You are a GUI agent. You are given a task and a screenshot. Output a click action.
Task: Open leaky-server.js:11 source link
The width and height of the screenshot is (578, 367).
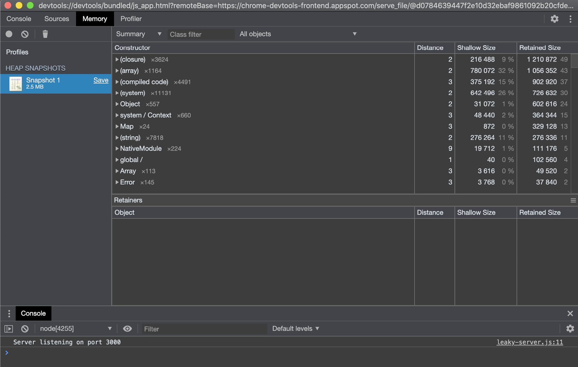[529, 342]
